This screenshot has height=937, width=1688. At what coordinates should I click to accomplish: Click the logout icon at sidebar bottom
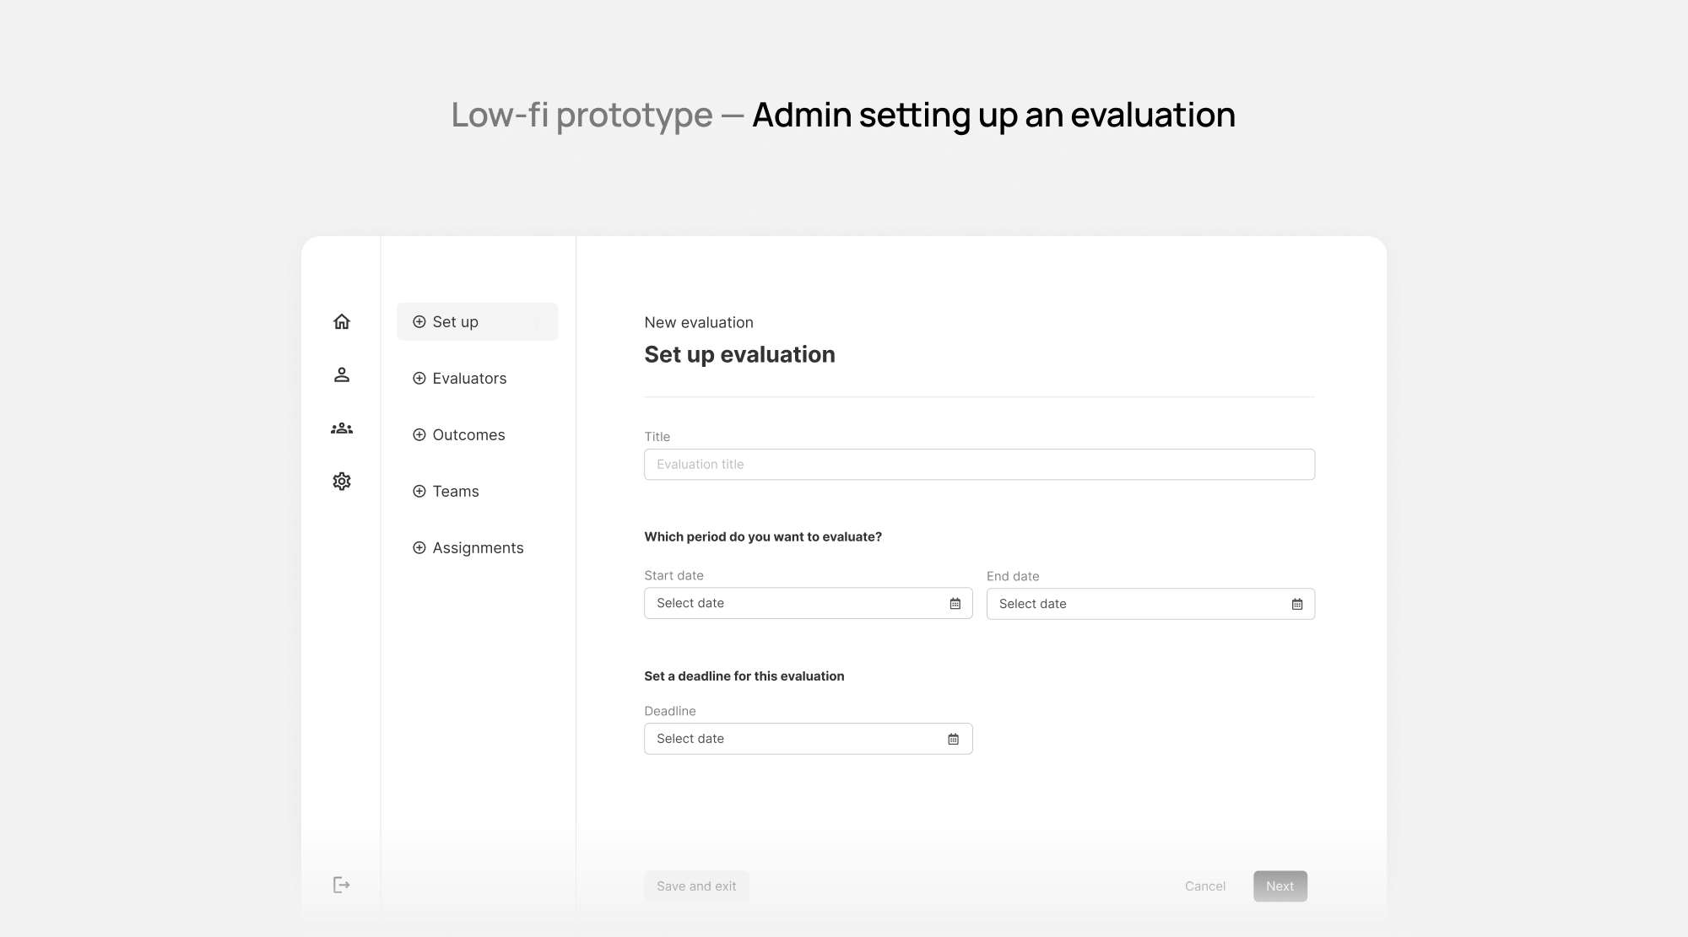pos(341,885)
